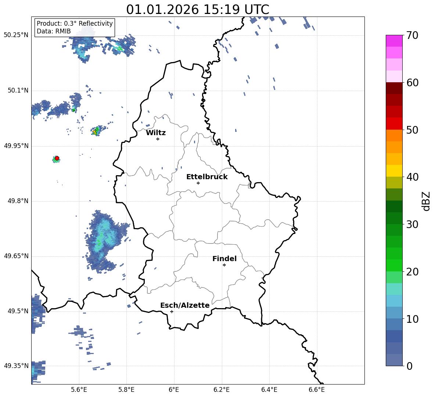This screenshot has height=397, width=435.
Task: Click the red dot marker west of Luxembourg
Action: (57, 158)
